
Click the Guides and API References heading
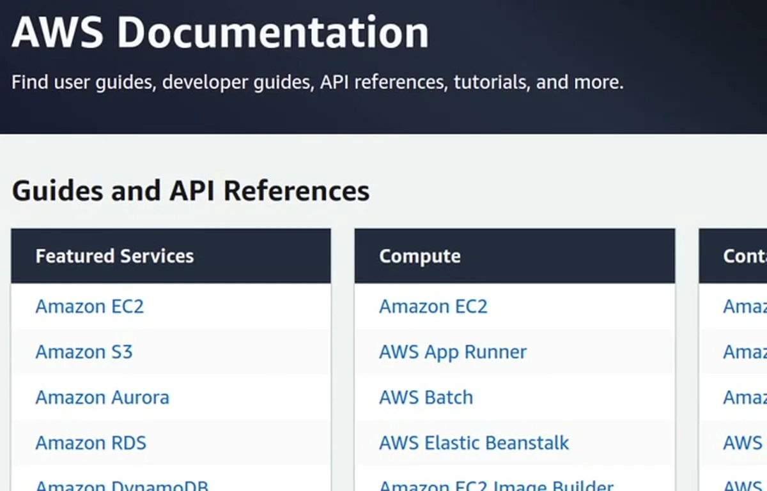[x=190, y=191]
